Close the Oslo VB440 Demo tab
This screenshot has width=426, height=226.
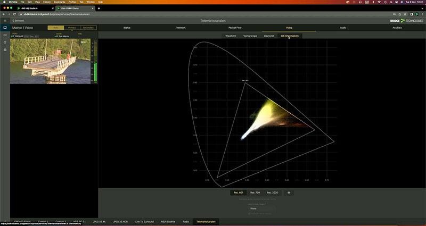tap(92, 8)
